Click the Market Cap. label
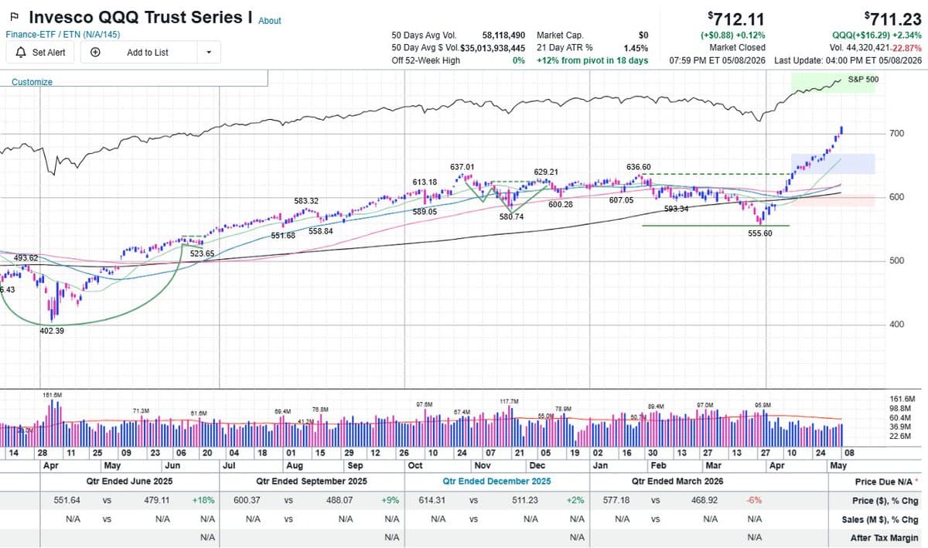928x548 pixels. point(560,36)
